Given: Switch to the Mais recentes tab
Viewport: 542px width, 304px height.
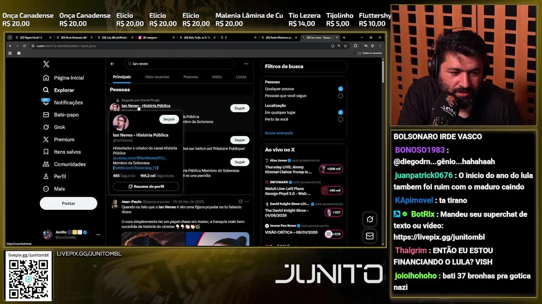Looking at the screenshot, I should [x=157, y=77].
